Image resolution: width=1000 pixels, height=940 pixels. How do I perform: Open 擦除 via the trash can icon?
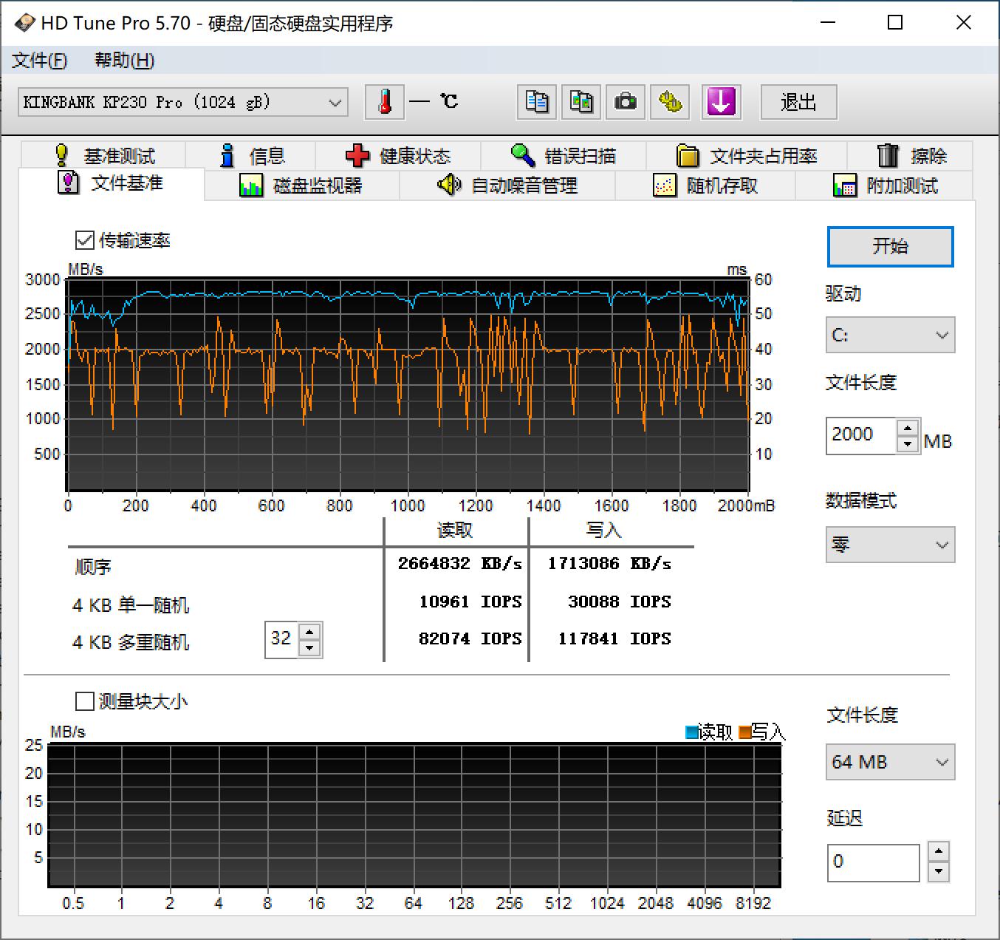913,155
